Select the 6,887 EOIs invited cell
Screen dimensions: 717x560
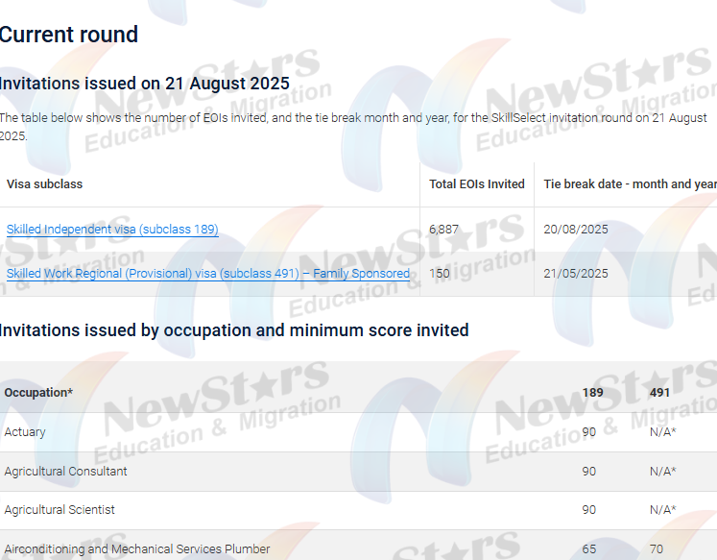coord(443,230)
